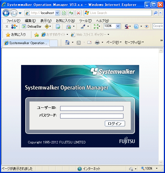Click the ログイン button
Screen dimensions: 165x173
(115, 123)
